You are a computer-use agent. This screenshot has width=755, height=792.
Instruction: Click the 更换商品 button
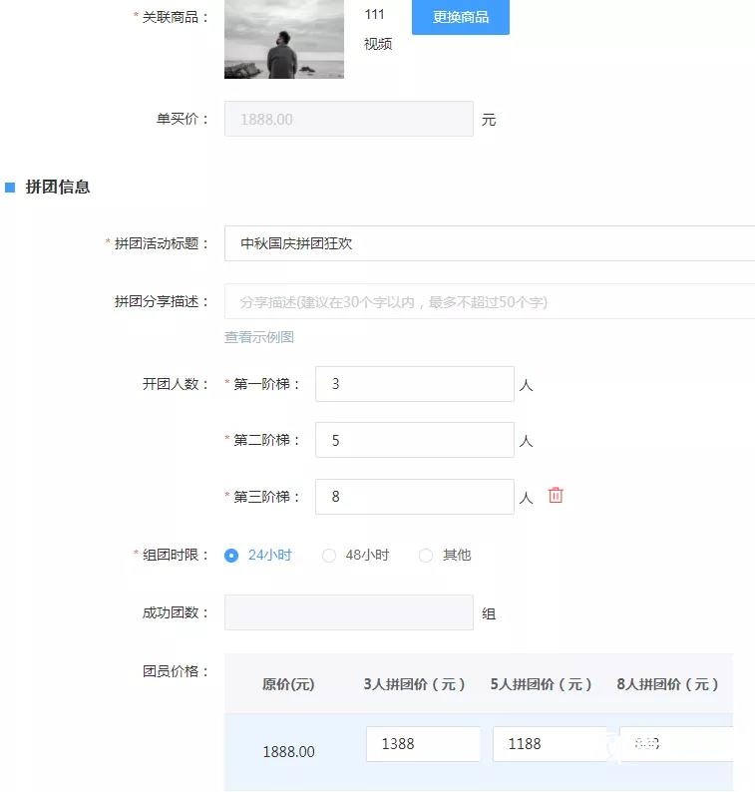click(x=460, y=17)
